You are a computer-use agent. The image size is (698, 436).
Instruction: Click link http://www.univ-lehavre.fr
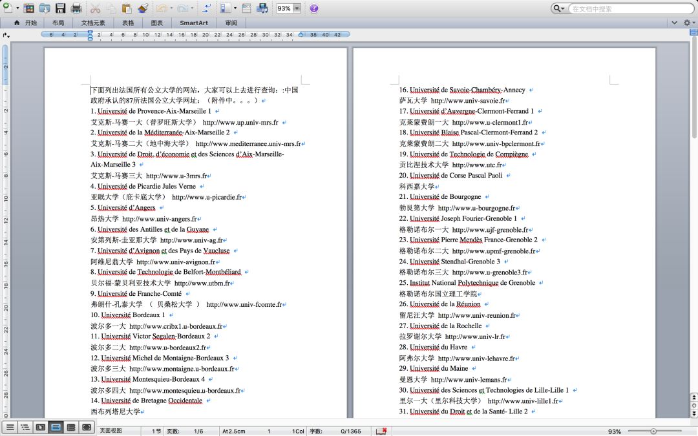tap(477, 358)
